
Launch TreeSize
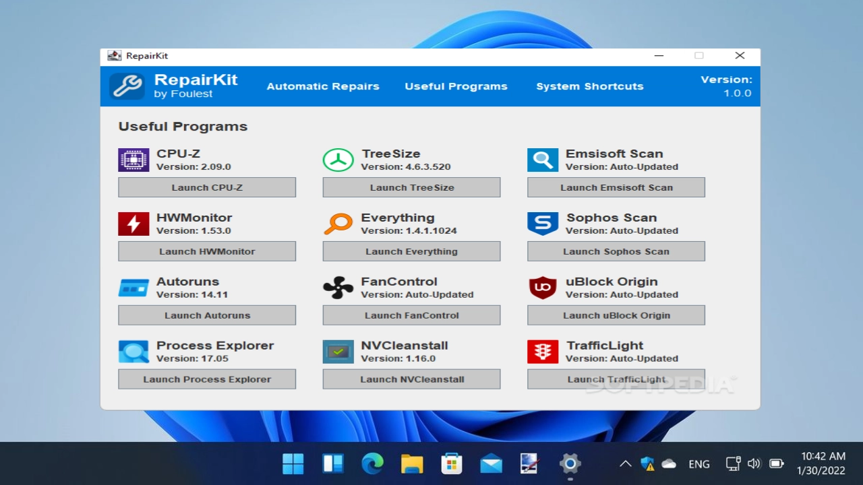[411, 187]
